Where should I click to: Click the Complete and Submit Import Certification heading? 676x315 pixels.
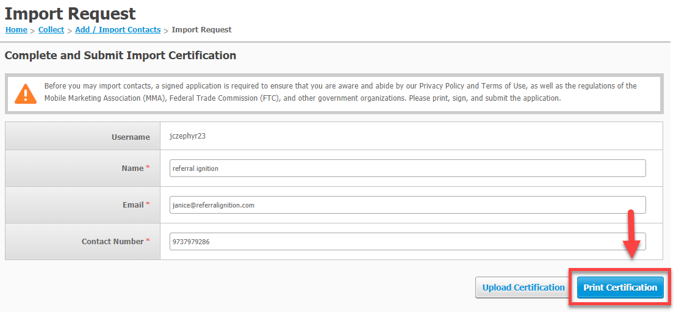click(x=120, y=56)
